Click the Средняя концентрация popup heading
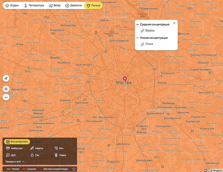Screen dimensions: 223x172 click(155, 24)
